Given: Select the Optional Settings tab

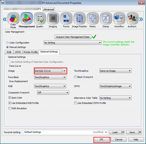Looking at the screenshot, I should (x=49, y=52).
